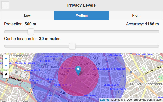Image resolution: width=163 pixels, height=102 pixels.
Task: Click the Rambuteau station label
Action: point(68,68)
